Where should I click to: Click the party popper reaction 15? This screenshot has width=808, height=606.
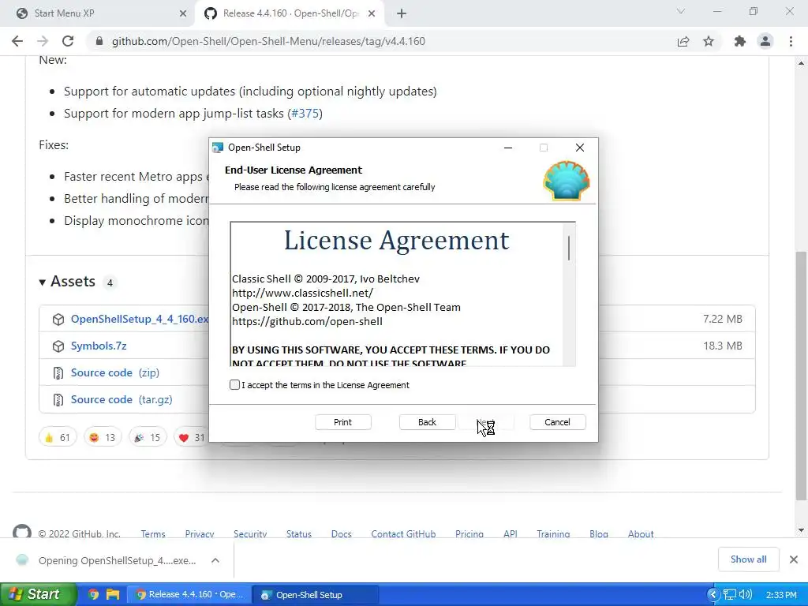click(x=148, y=437)
